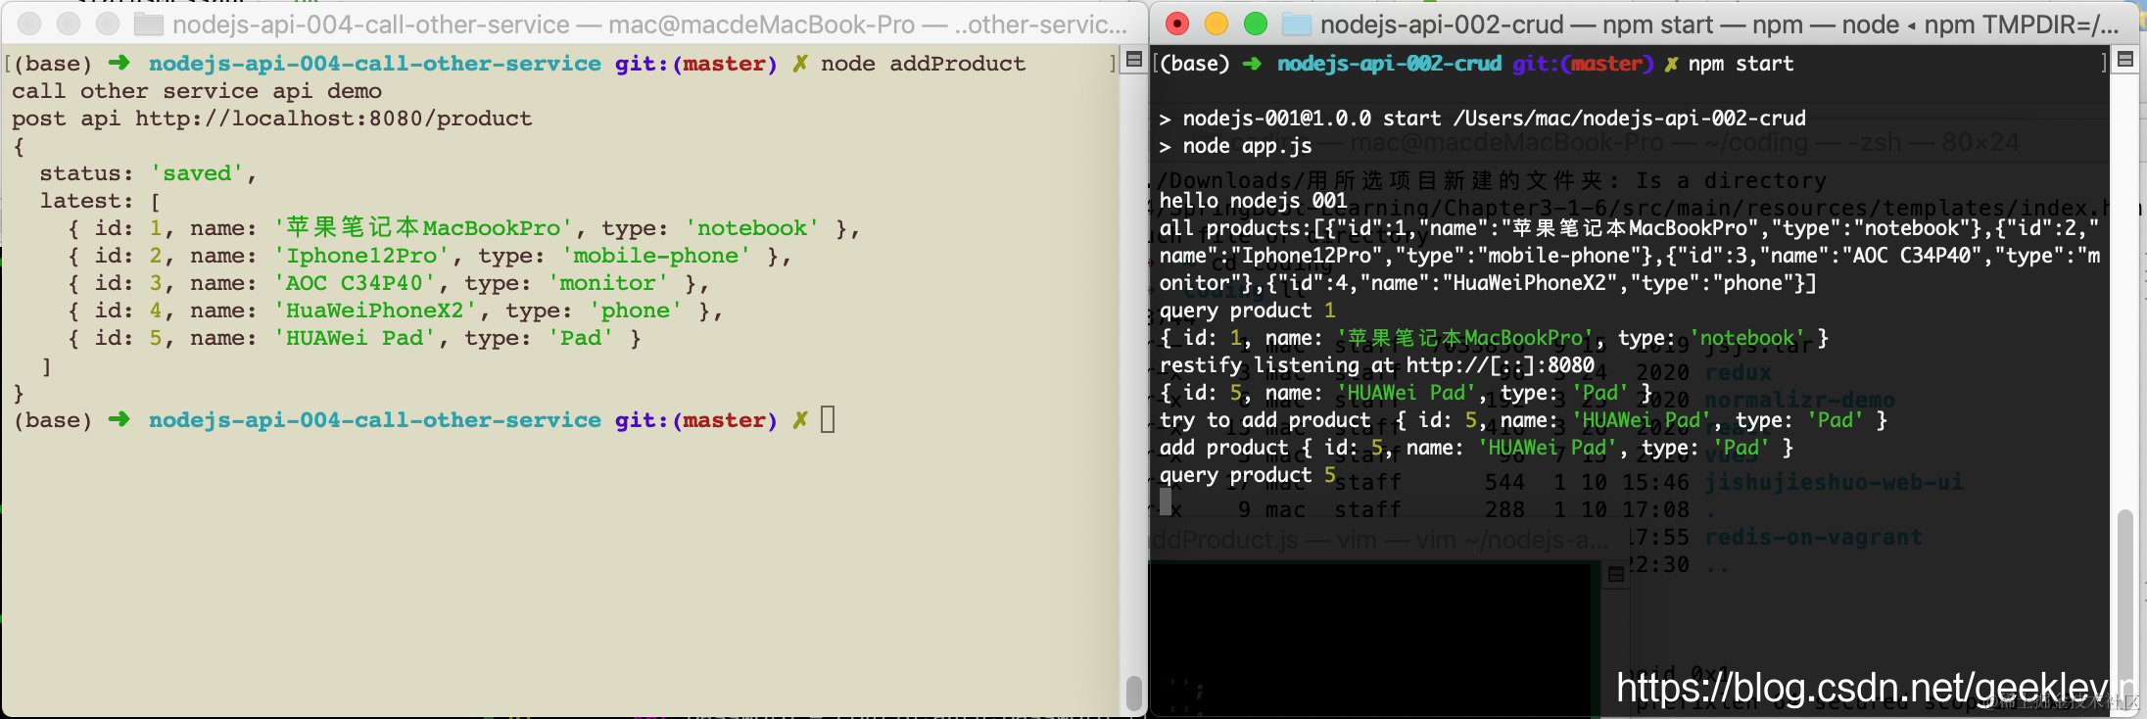The image size is (2147, 719).
Task: Click the red close button of right terminal
Action: point(1178,24)
